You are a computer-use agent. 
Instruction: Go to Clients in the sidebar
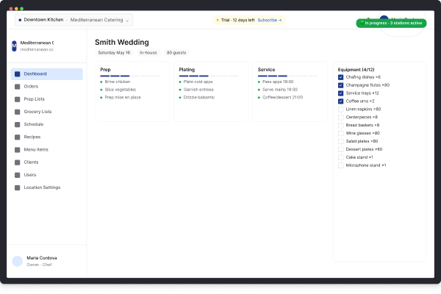click(47, 162)
